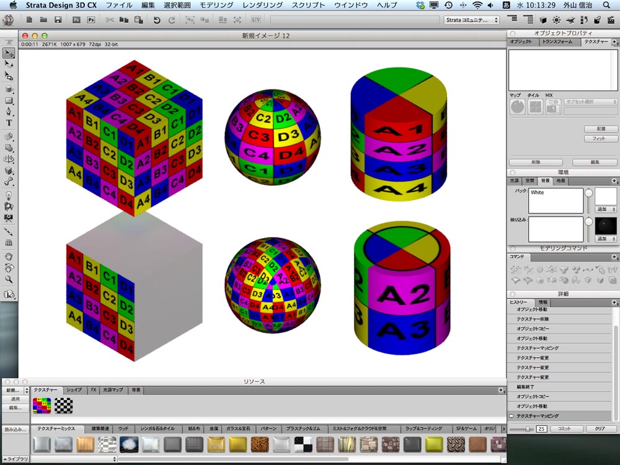
Task: Select the Camera tool in tool palette
Action: click(x=9, y=218)
